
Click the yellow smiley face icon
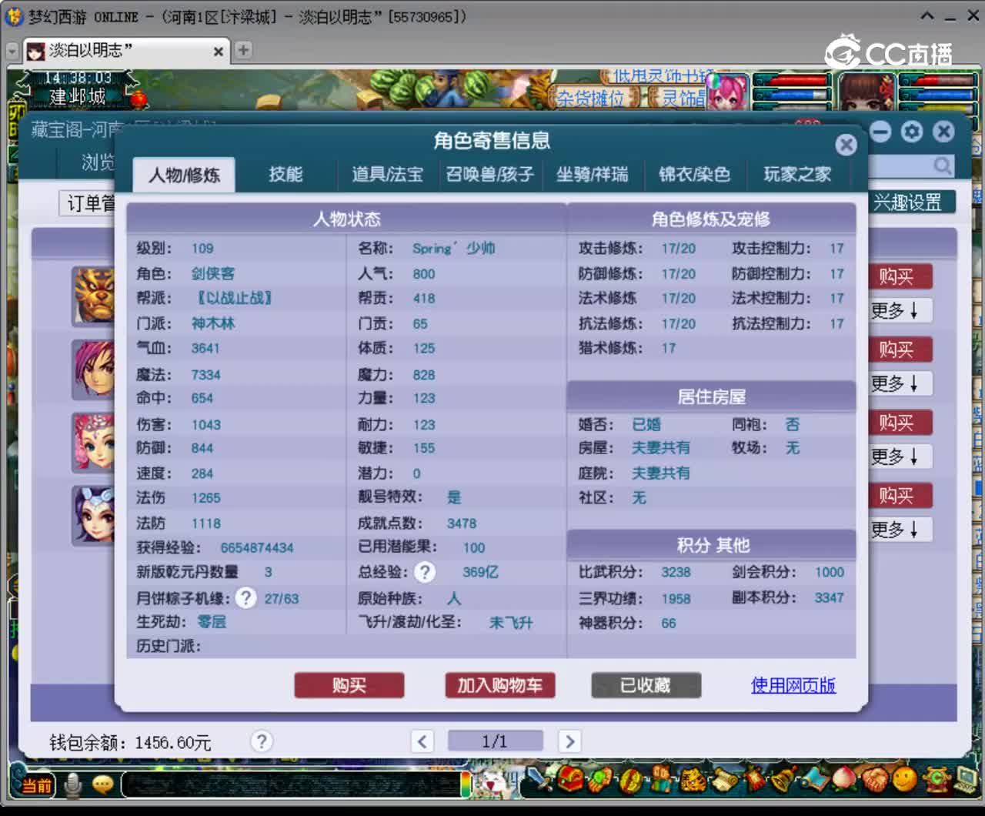click(x=905, y=778)
